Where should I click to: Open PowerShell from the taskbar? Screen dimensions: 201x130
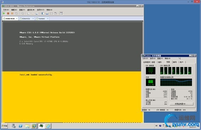tap(21, 126)
